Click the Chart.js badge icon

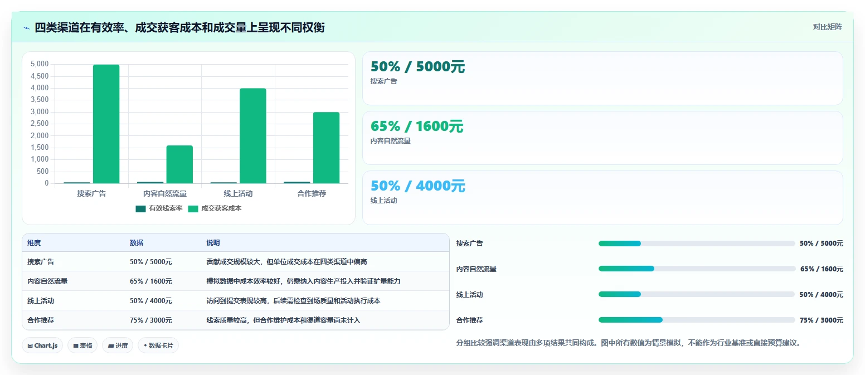click(30, 345)
